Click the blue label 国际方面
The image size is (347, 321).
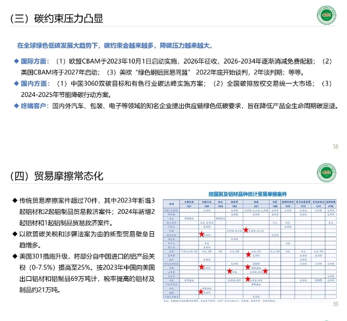34,61
